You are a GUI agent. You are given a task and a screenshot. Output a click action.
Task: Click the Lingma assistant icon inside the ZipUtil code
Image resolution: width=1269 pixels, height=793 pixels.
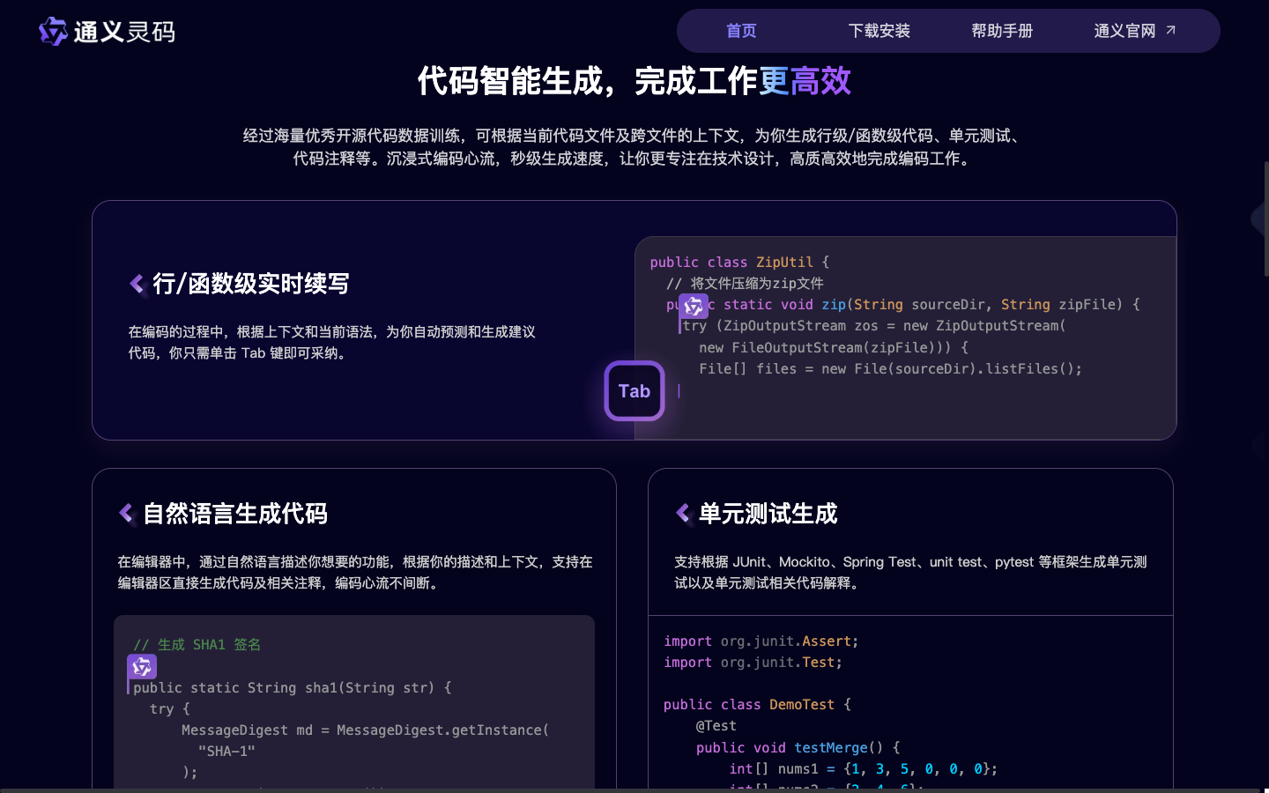pos(694,306)
